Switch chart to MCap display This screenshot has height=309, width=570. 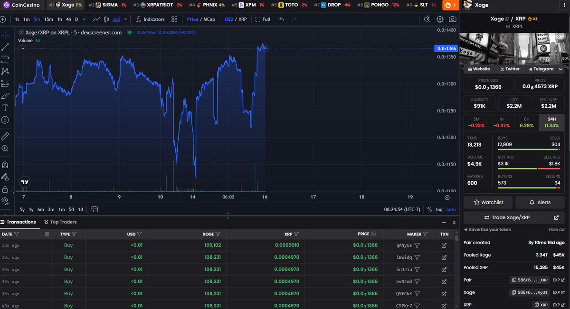pyautogui.click(x=209, y=19)
